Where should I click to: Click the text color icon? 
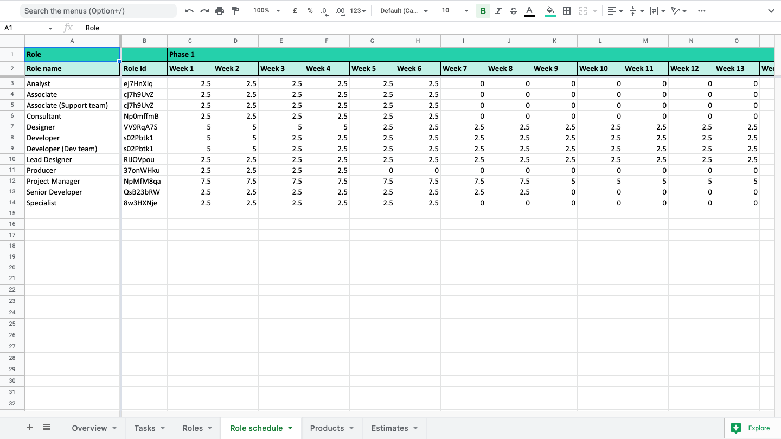(x=529, y=11)
